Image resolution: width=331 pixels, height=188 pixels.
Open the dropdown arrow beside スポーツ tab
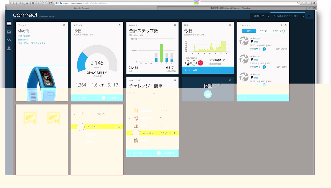(268, 16)
